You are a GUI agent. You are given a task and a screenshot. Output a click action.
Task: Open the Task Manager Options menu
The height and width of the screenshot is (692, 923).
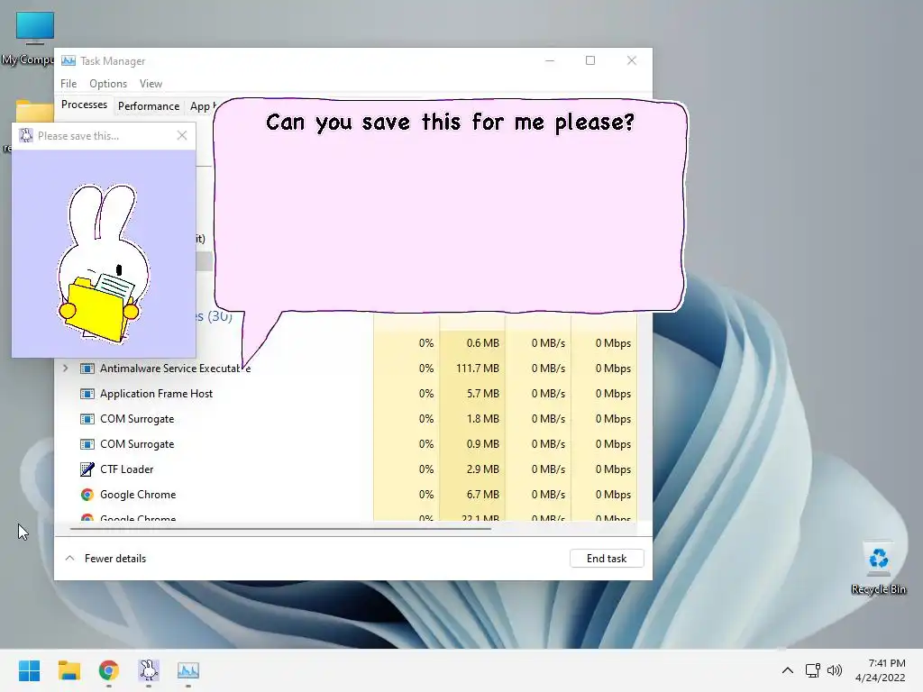108,84
